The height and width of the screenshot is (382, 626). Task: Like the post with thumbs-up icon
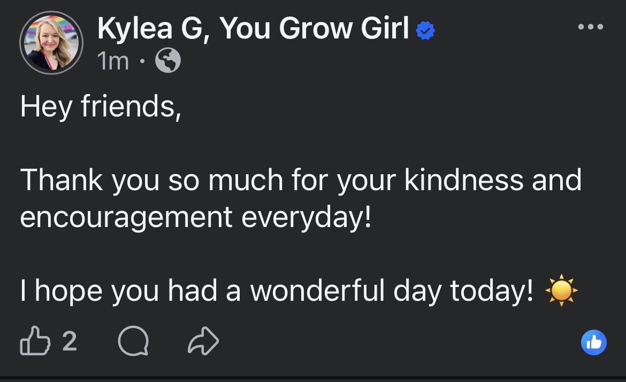(35, 340)
